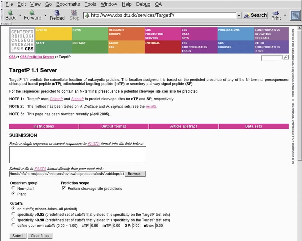Image resolution: width=302 pixels, height=241 pixels.
Task: Open the Help menu
Action: click(127, 4)
